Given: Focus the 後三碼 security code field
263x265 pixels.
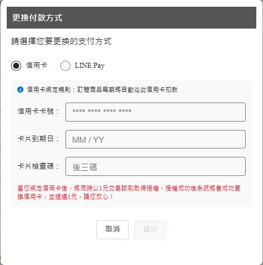Looking at the screenshot, I should 156,166.
